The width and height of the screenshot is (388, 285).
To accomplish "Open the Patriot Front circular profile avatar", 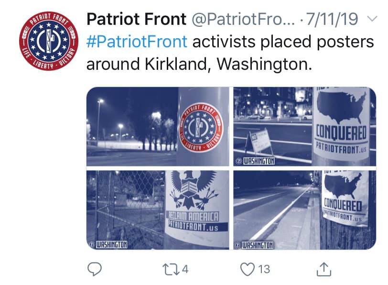I will (49, 41).
